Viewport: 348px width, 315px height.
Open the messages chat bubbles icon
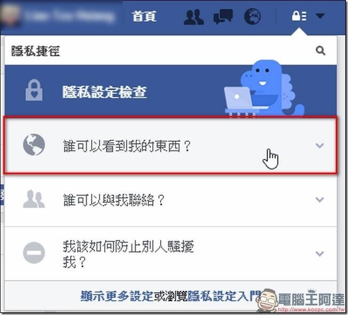pyautogui.click(x=223, y=16)
